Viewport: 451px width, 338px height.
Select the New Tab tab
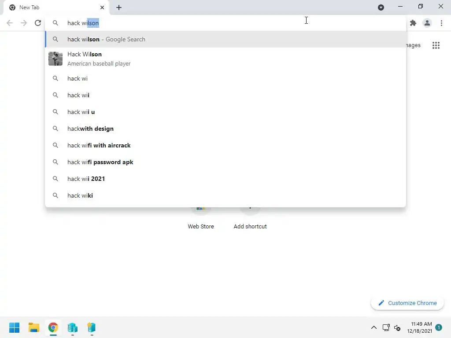coord(56,7)
